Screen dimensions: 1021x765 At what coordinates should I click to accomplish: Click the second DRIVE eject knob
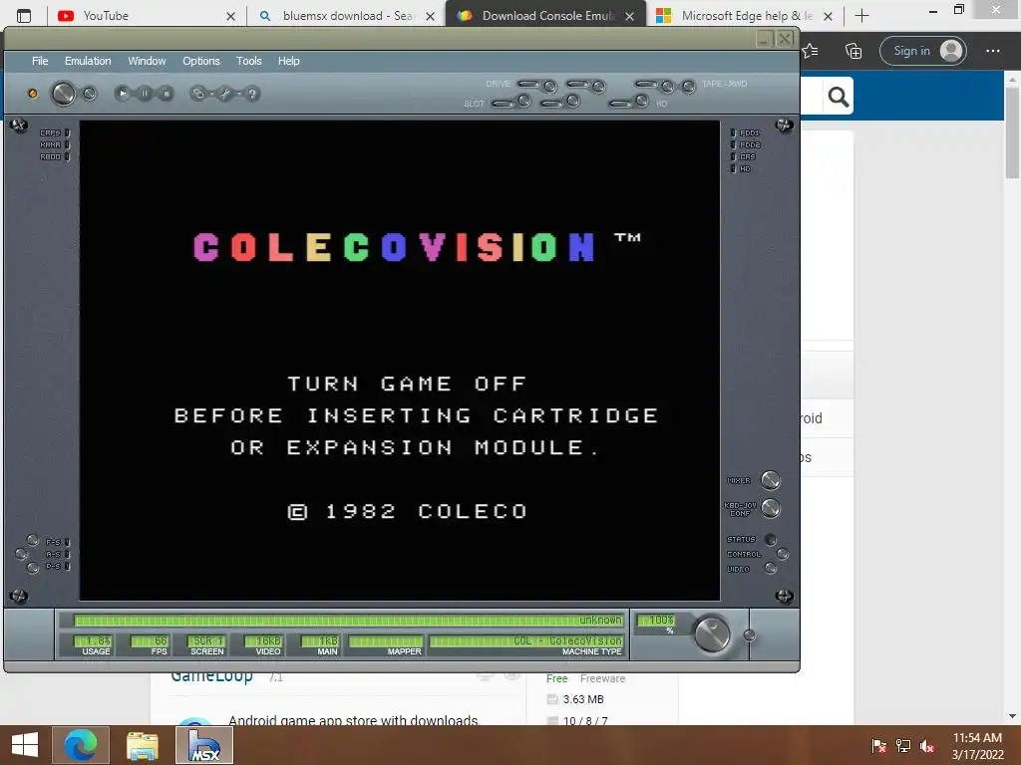pyautogui.click(x=599, y=86)
